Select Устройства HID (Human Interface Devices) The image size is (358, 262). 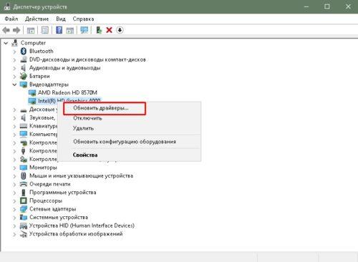click(x=82, y=225)
